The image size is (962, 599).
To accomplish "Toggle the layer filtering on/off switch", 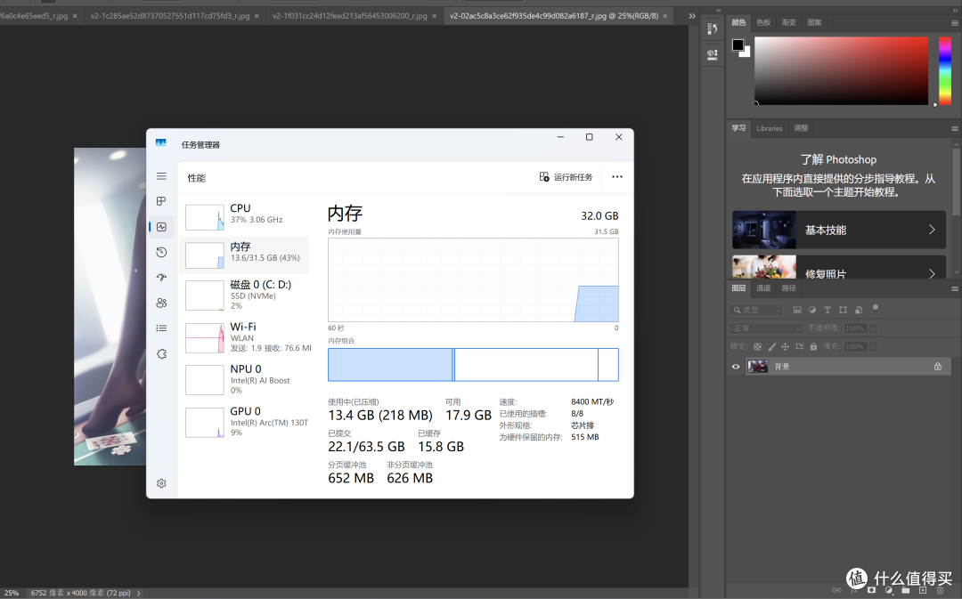I will click(876, 308).
